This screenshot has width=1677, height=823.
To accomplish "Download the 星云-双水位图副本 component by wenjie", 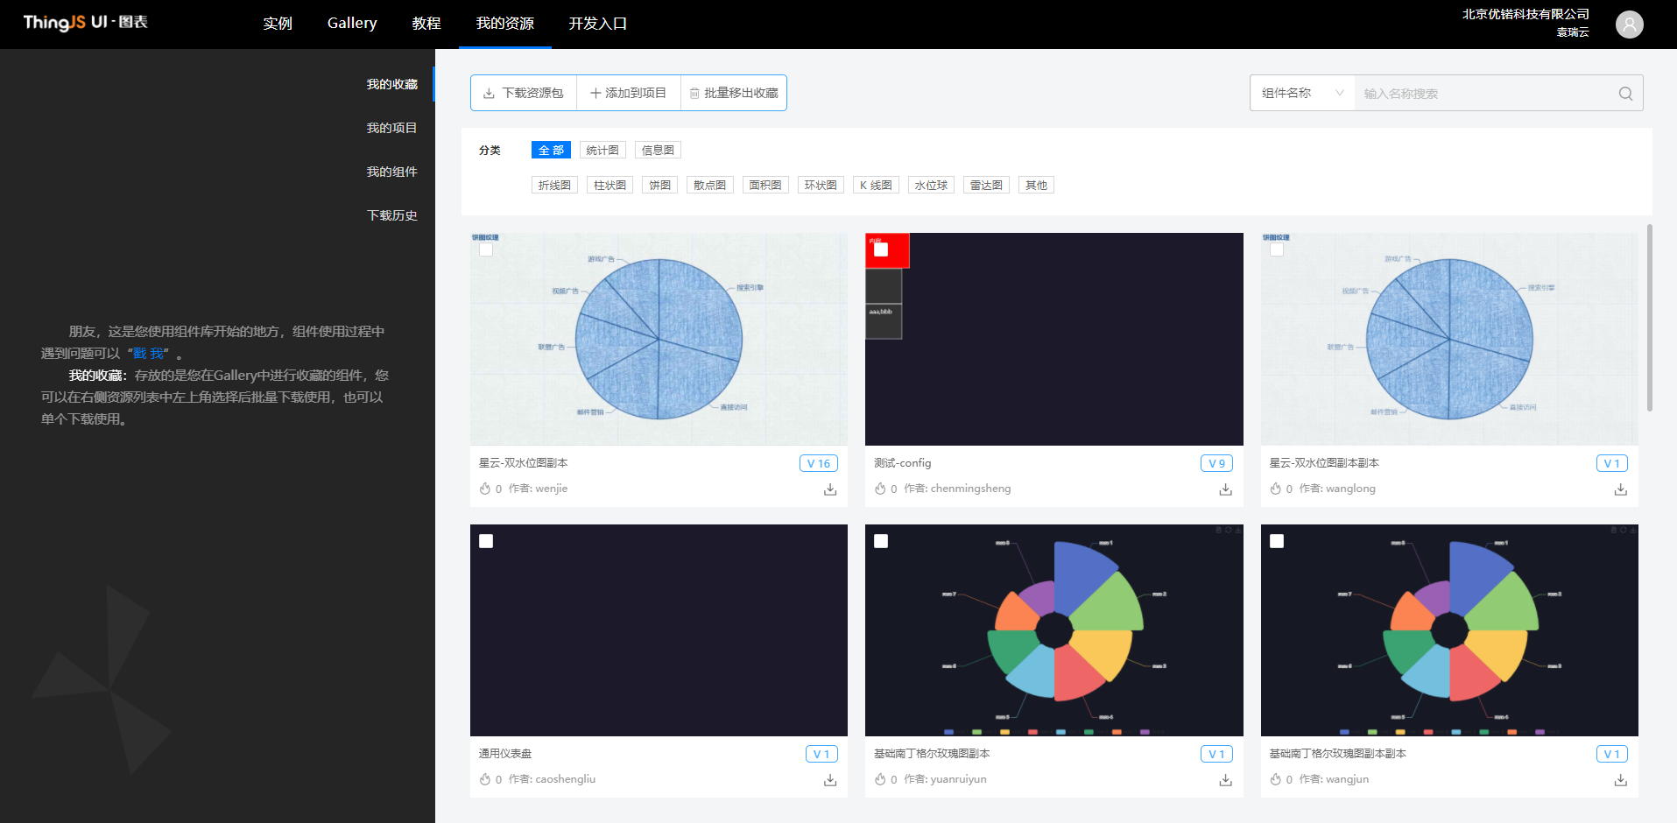I will pos(830,489).
